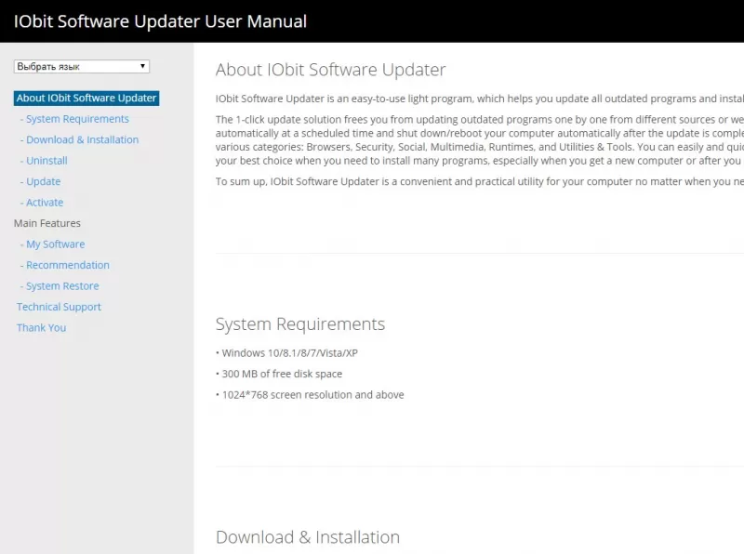Select About IObit Software Updater in sidebar
744x554 pixels.
86,99
